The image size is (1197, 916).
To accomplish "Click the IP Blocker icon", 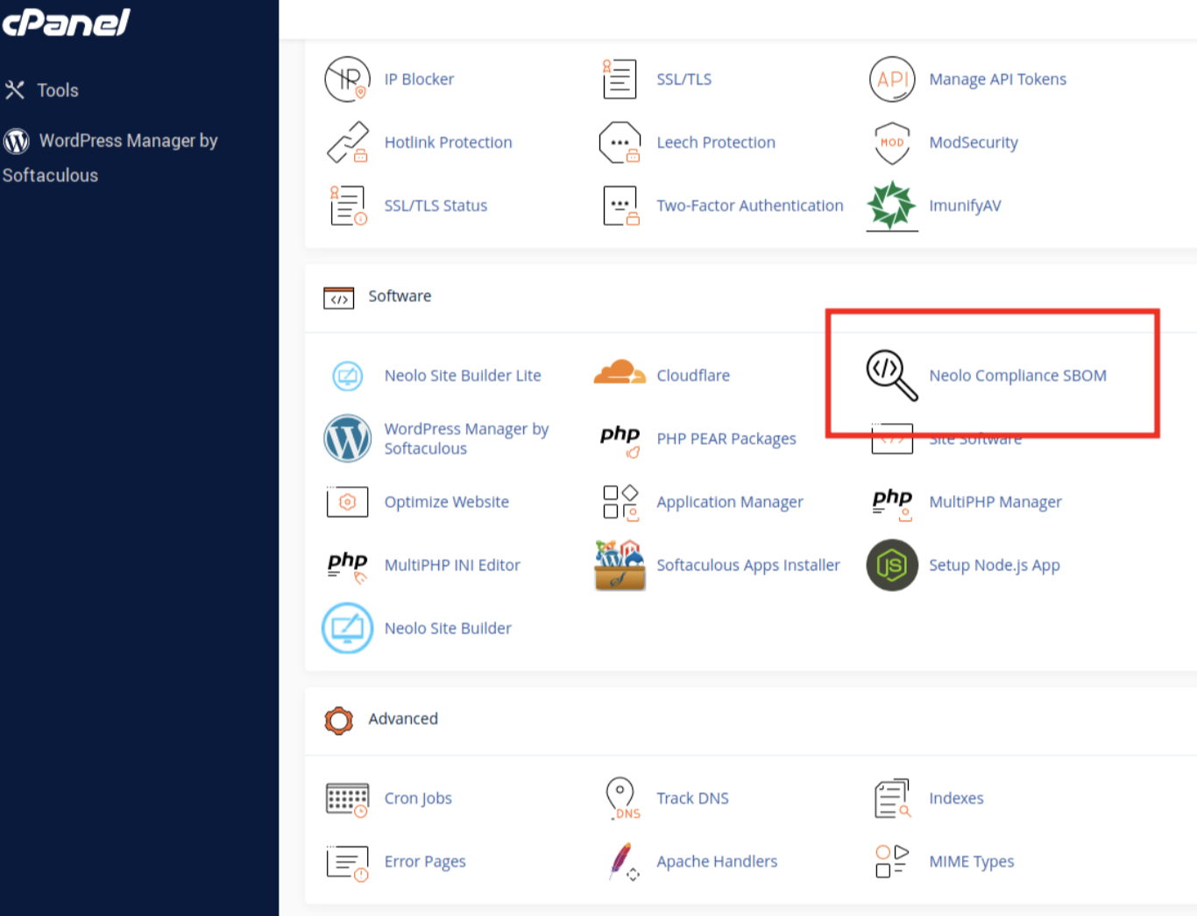I will tap(348, 79).
